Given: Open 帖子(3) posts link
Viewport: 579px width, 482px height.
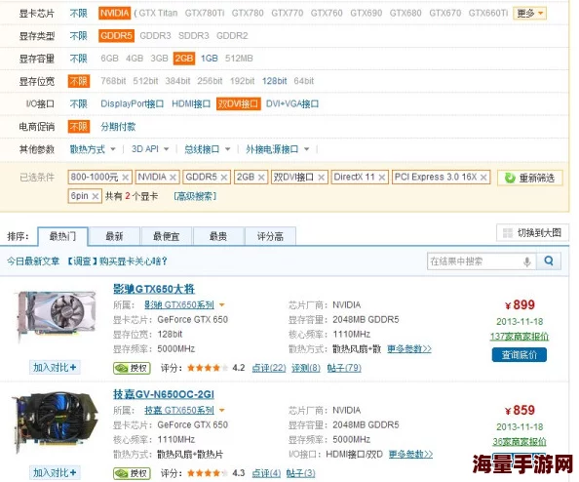Looking at the screenshot, I should coord(300,473).
